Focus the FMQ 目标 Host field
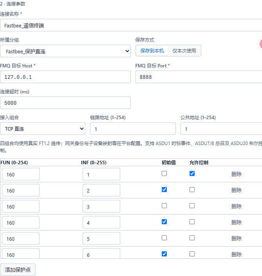This screenshot has height=276, width=262. (65, 77)
